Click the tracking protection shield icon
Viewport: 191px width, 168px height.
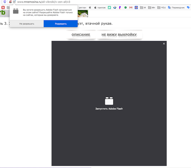(x=5, y=2)
